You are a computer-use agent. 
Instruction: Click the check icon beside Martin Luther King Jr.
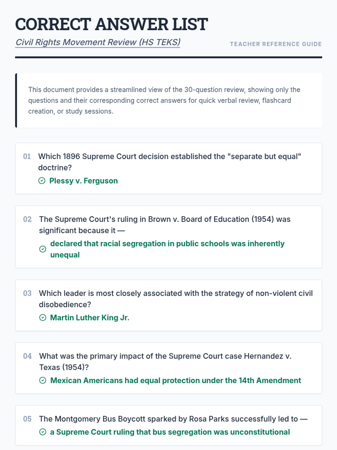click(43, 318)
